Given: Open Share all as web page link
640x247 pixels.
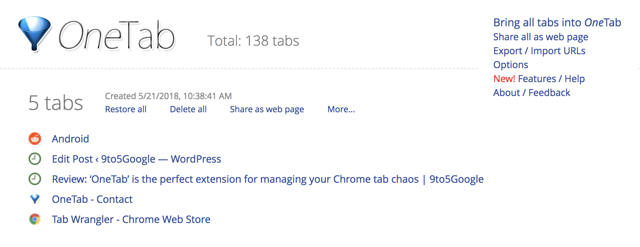Looking at the screenshot, I should 541,37.
